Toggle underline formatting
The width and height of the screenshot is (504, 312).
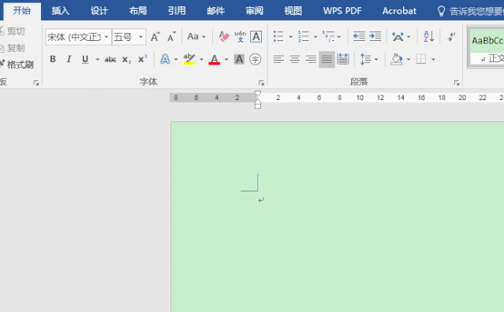tap(85, 59)
